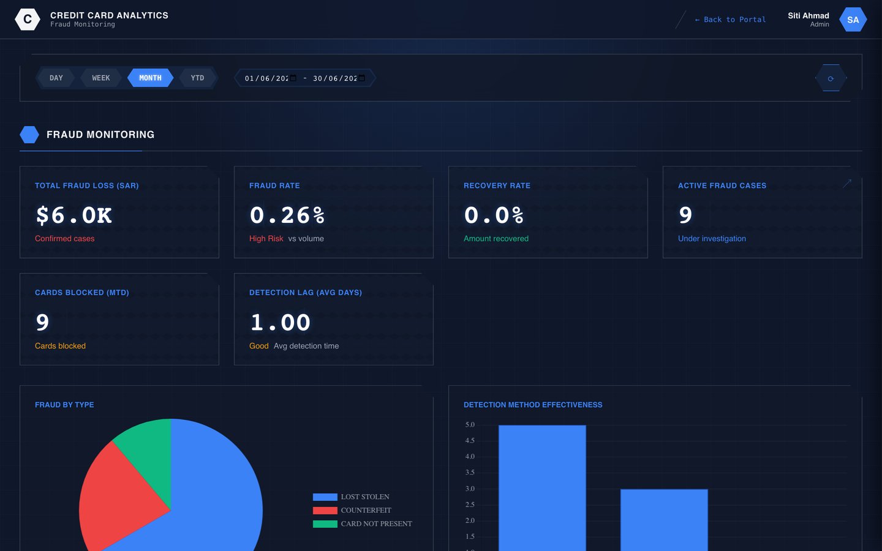Click the tallest bar in Detection Method chart
This screenshot has width=882, height=551.
(542, 488)
